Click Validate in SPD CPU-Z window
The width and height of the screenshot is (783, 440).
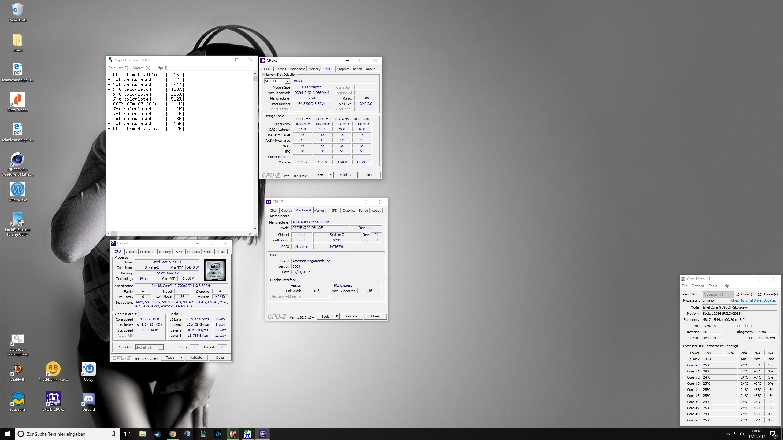coord(346,175)
